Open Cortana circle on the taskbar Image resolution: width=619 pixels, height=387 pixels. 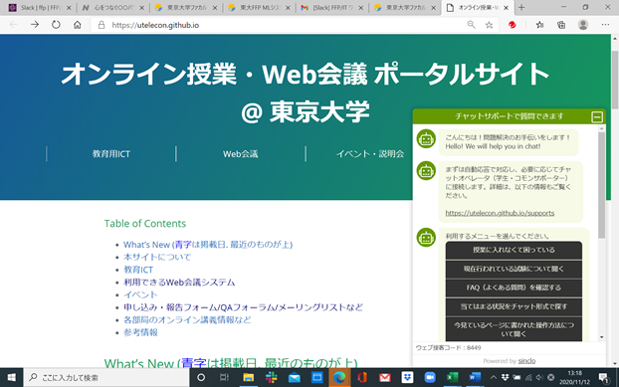(201, 377)
